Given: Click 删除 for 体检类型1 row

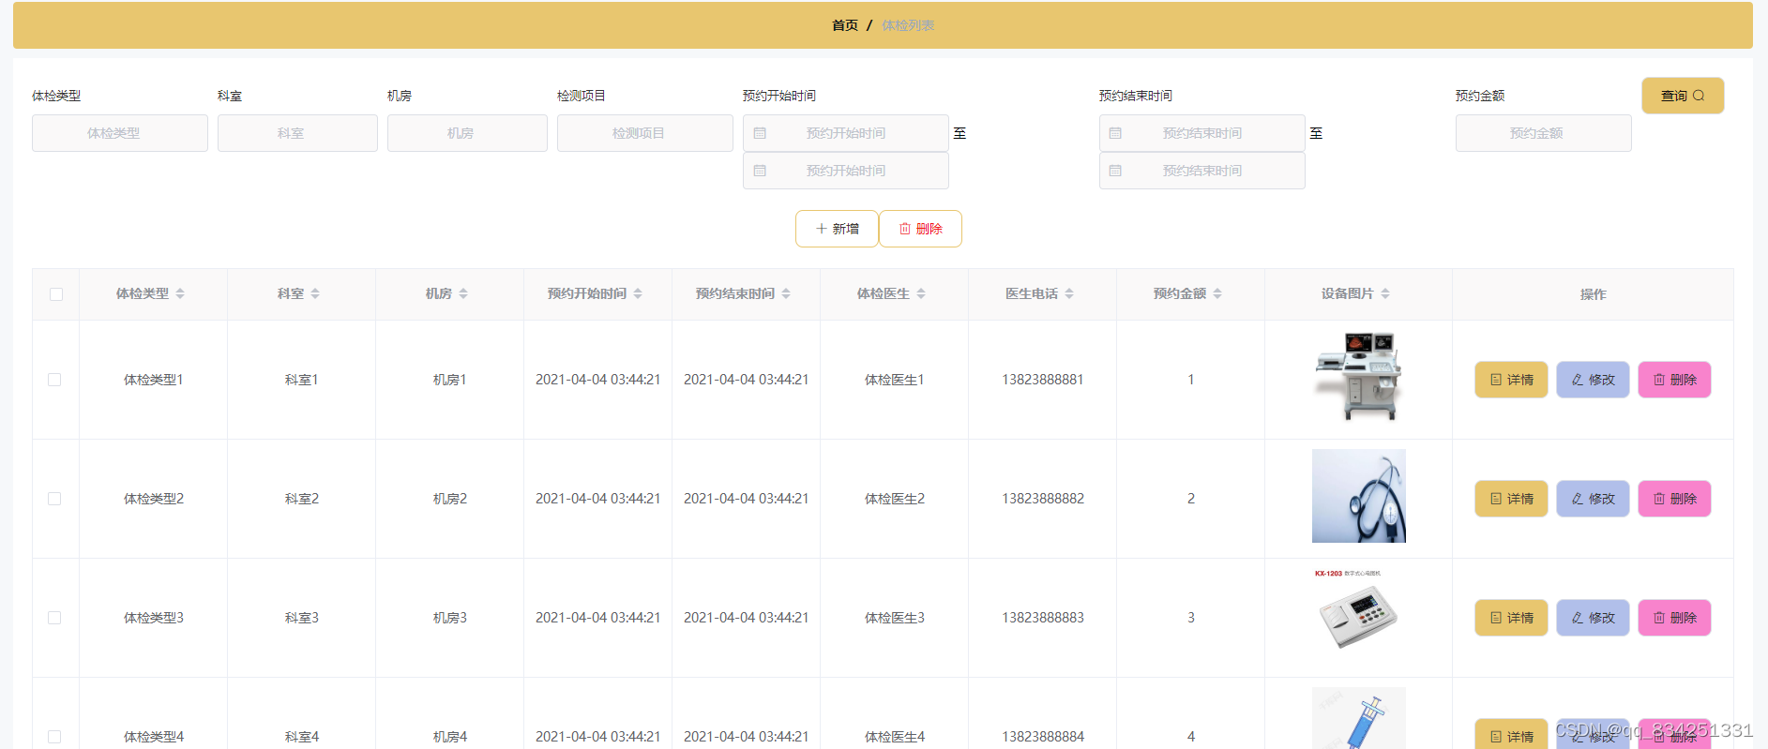Looking at the screenshot, I should pyautogui.click(x=1674, y=380).
